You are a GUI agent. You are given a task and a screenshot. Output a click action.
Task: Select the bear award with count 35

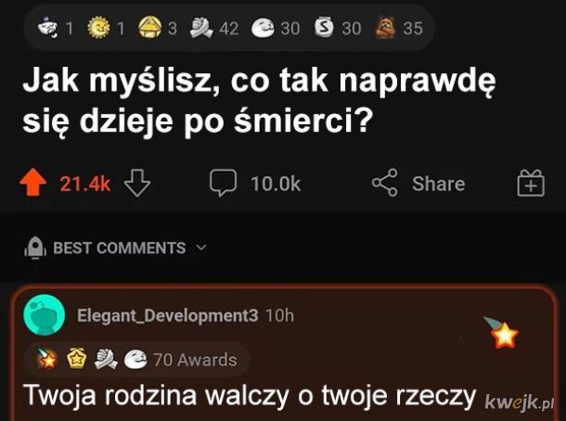tap(384, 28)
